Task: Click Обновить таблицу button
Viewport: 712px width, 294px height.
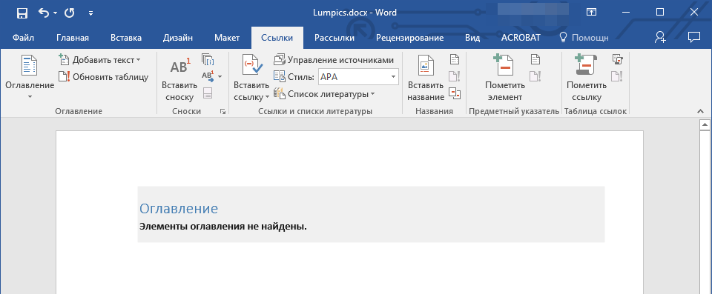Action: (104, 77)
